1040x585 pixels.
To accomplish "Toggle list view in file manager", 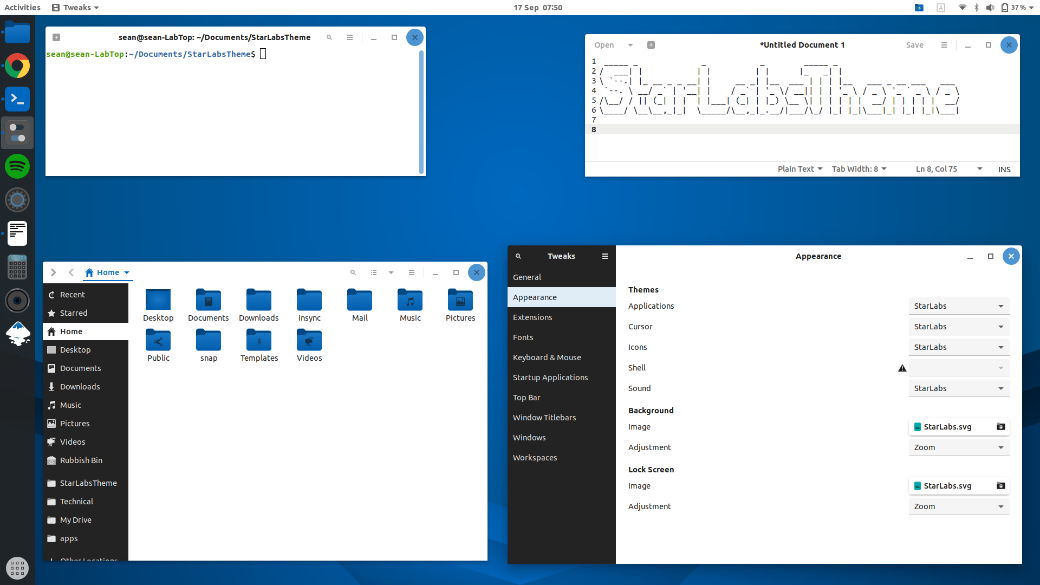I will pyautogui.click(x=374, y=272).
